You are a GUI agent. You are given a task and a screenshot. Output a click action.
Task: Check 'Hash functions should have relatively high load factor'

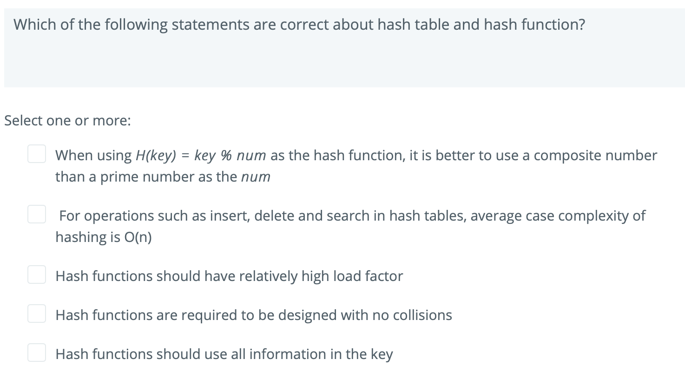(37, 274)
